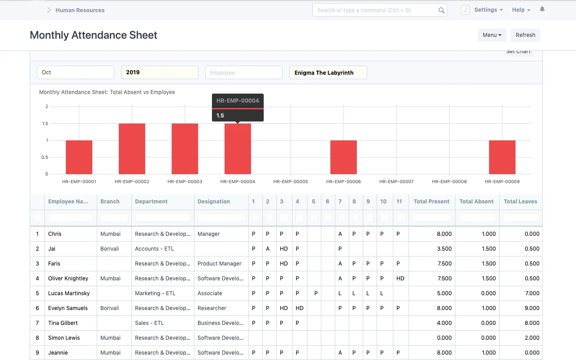Click the Total Present column header

click(431, 202)
